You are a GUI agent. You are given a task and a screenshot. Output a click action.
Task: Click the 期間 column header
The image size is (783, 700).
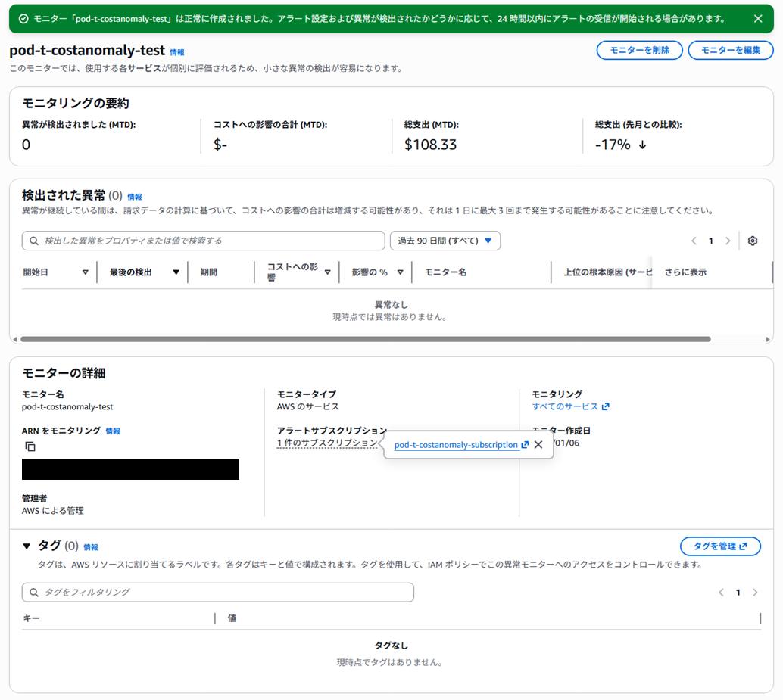209,272
